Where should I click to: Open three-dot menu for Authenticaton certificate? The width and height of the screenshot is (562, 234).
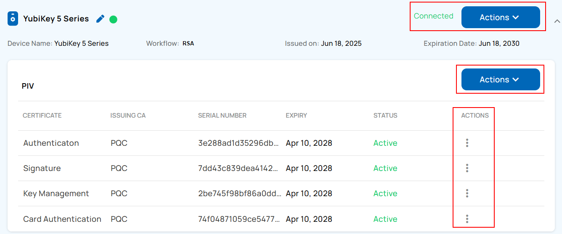tap(467, 143)
